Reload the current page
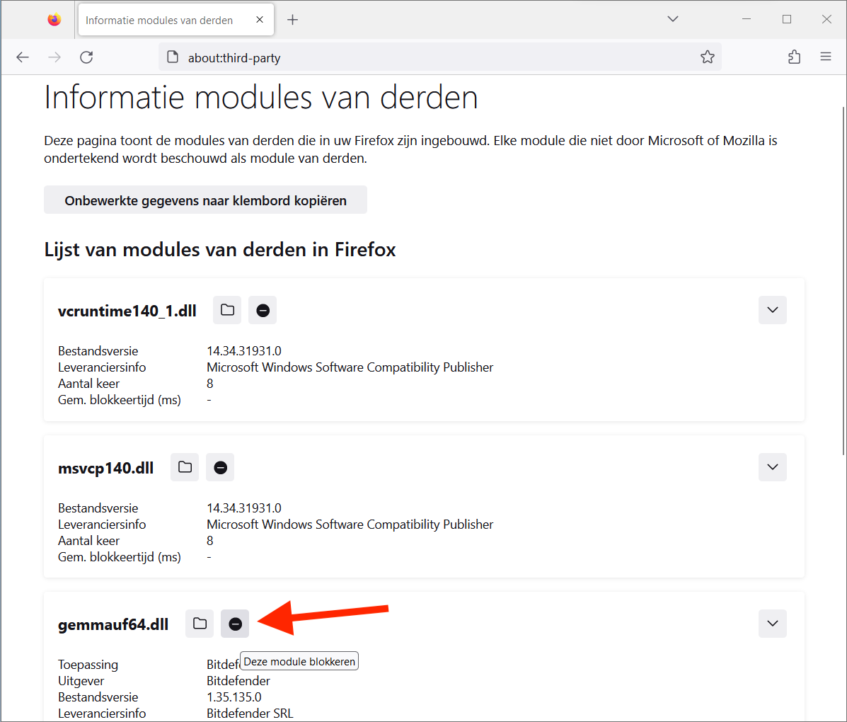 [86, 57]
